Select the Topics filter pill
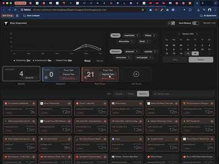Screen dimensions: 219x164 point(115,36)
